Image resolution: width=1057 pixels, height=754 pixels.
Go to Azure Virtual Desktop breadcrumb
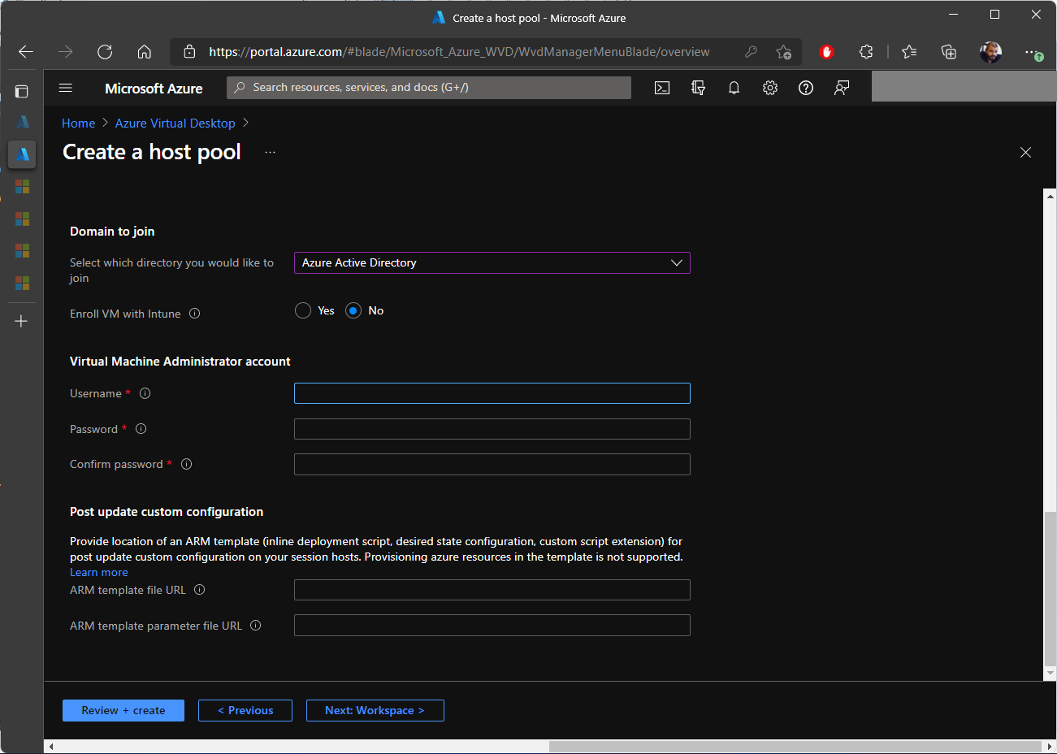click(175, 123)
